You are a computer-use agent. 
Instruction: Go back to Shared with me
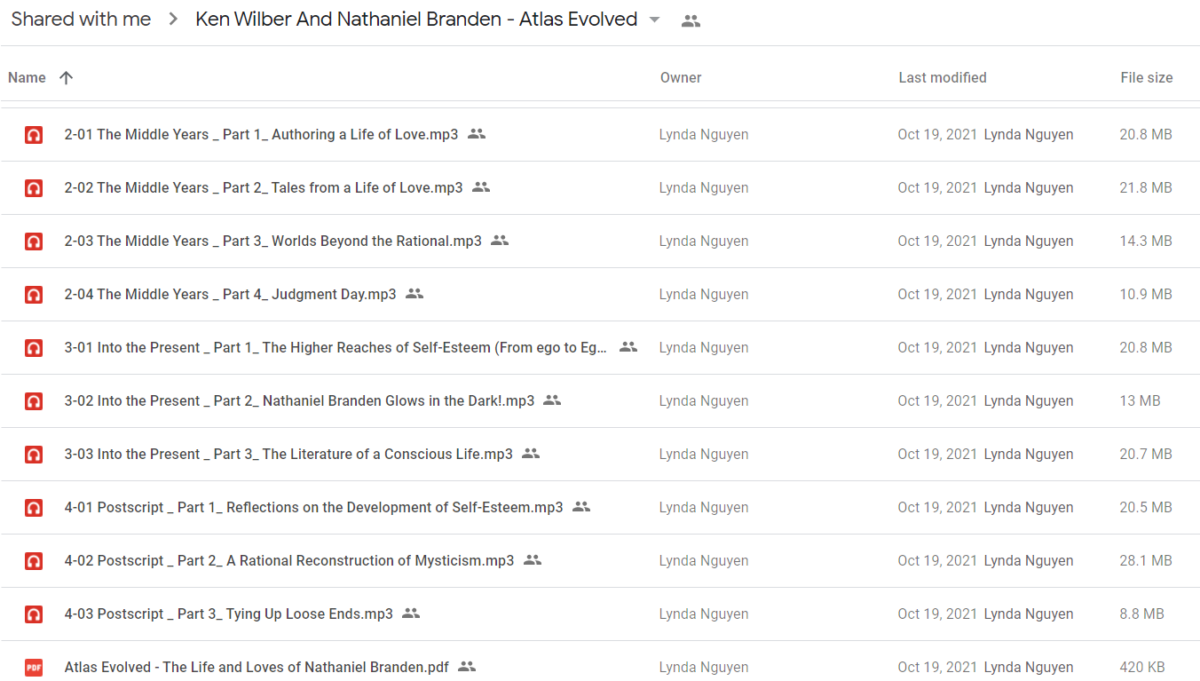[81, 20]
